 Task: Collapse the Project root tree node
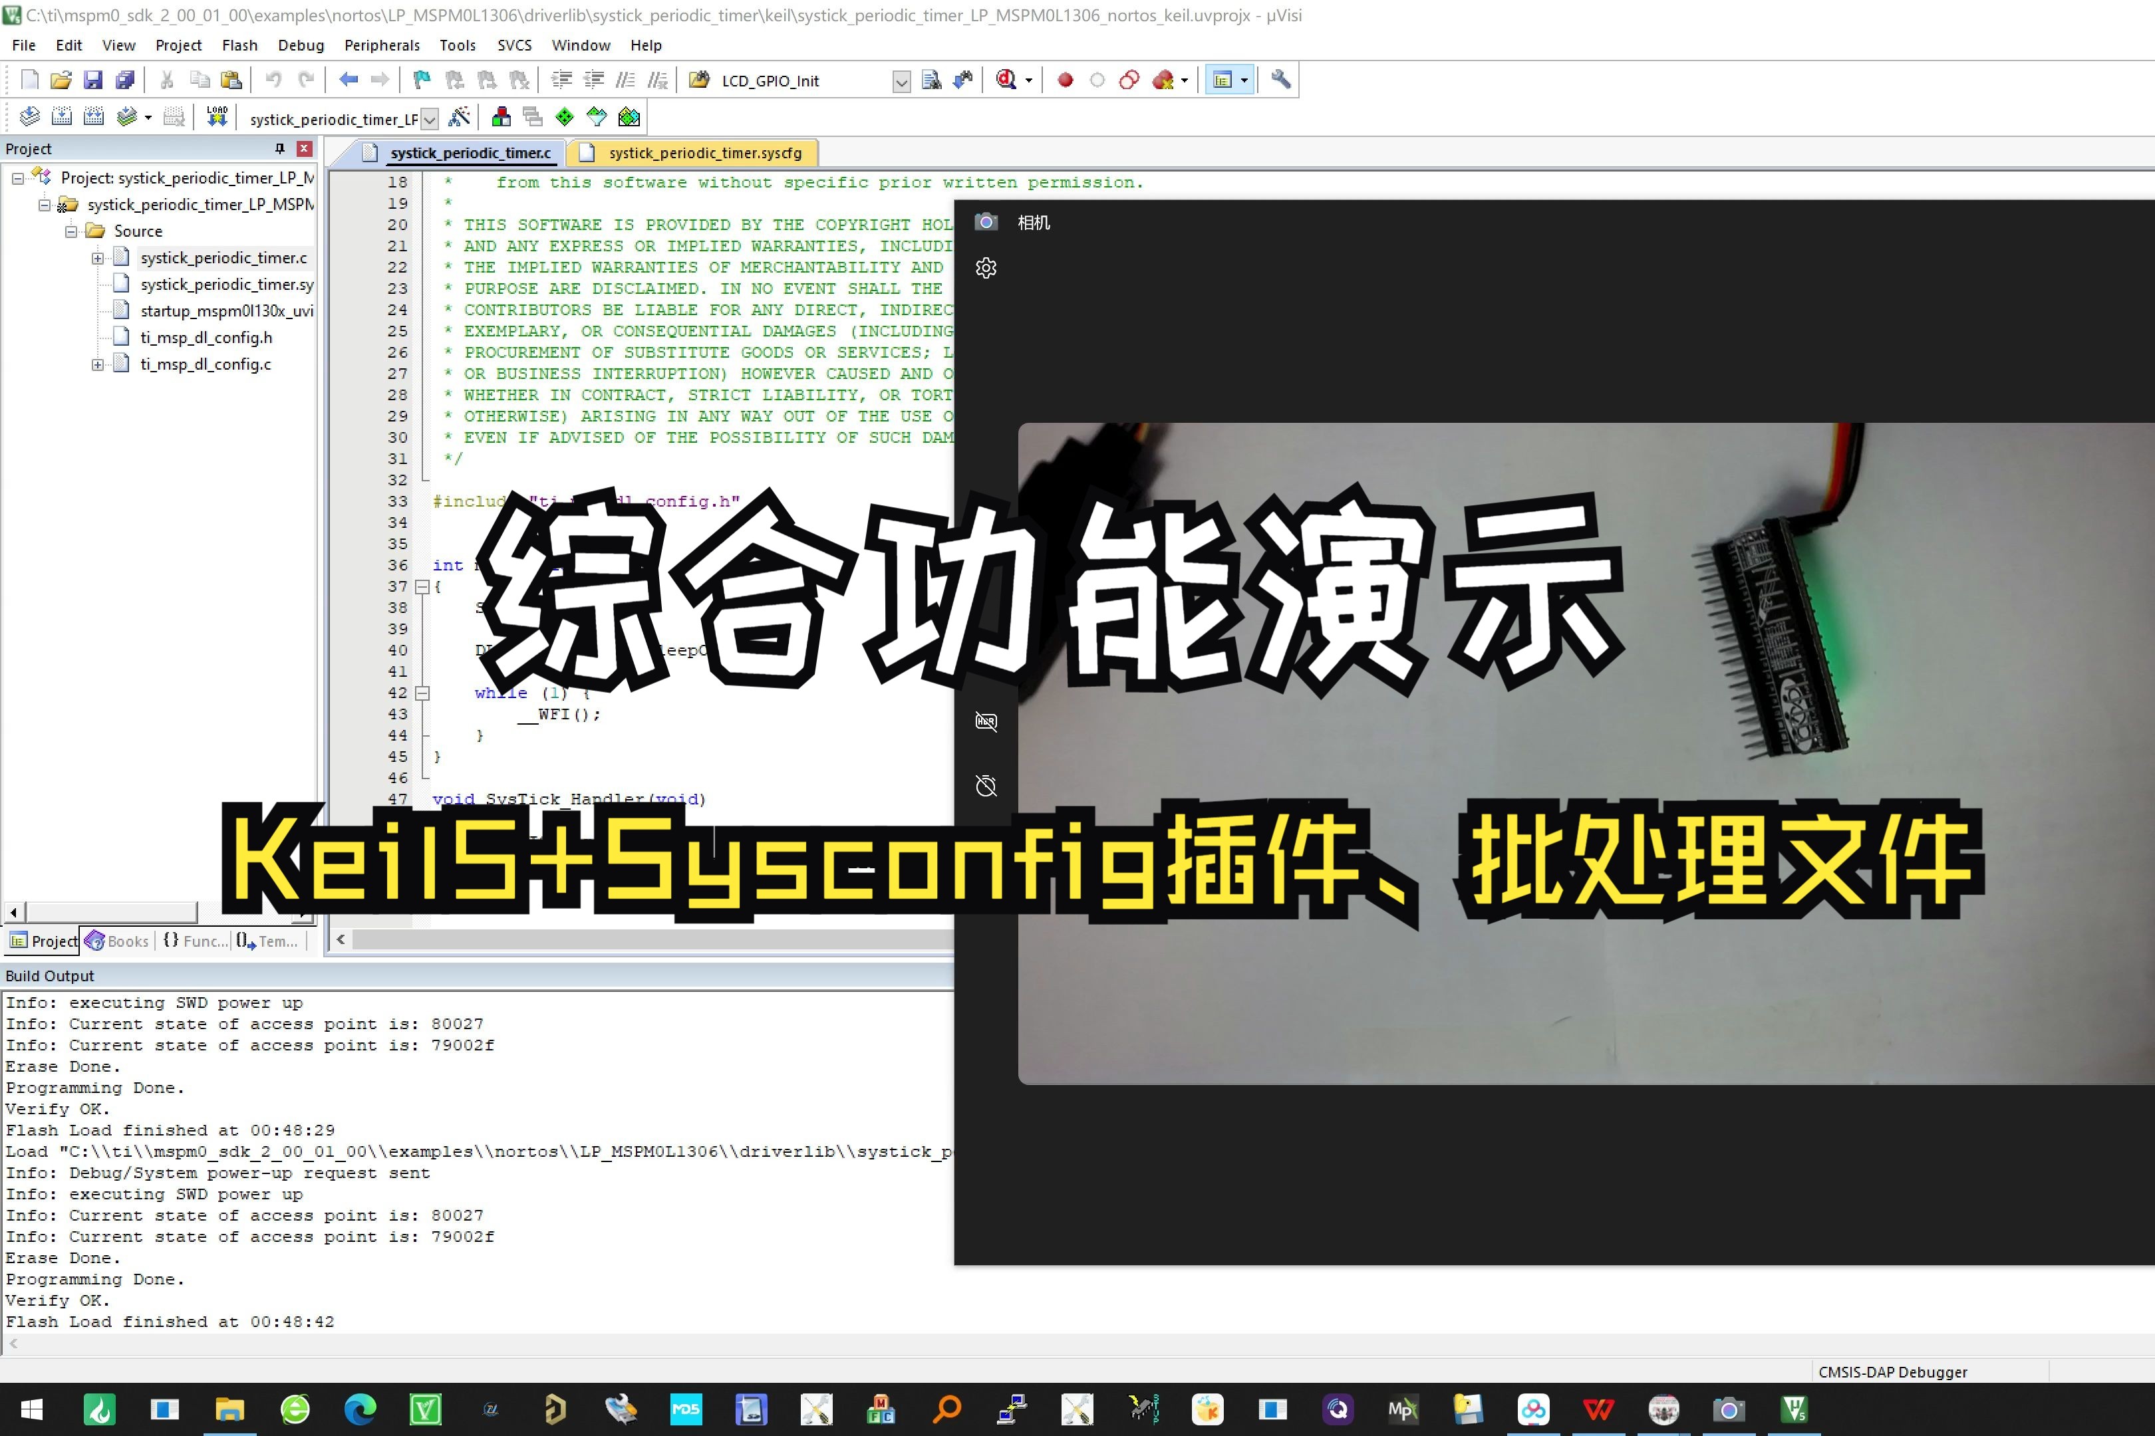coord(17,179)
